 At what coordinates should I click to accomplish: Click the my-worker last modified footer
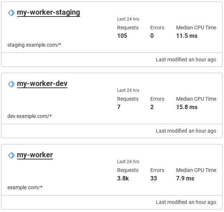[186, 202]
